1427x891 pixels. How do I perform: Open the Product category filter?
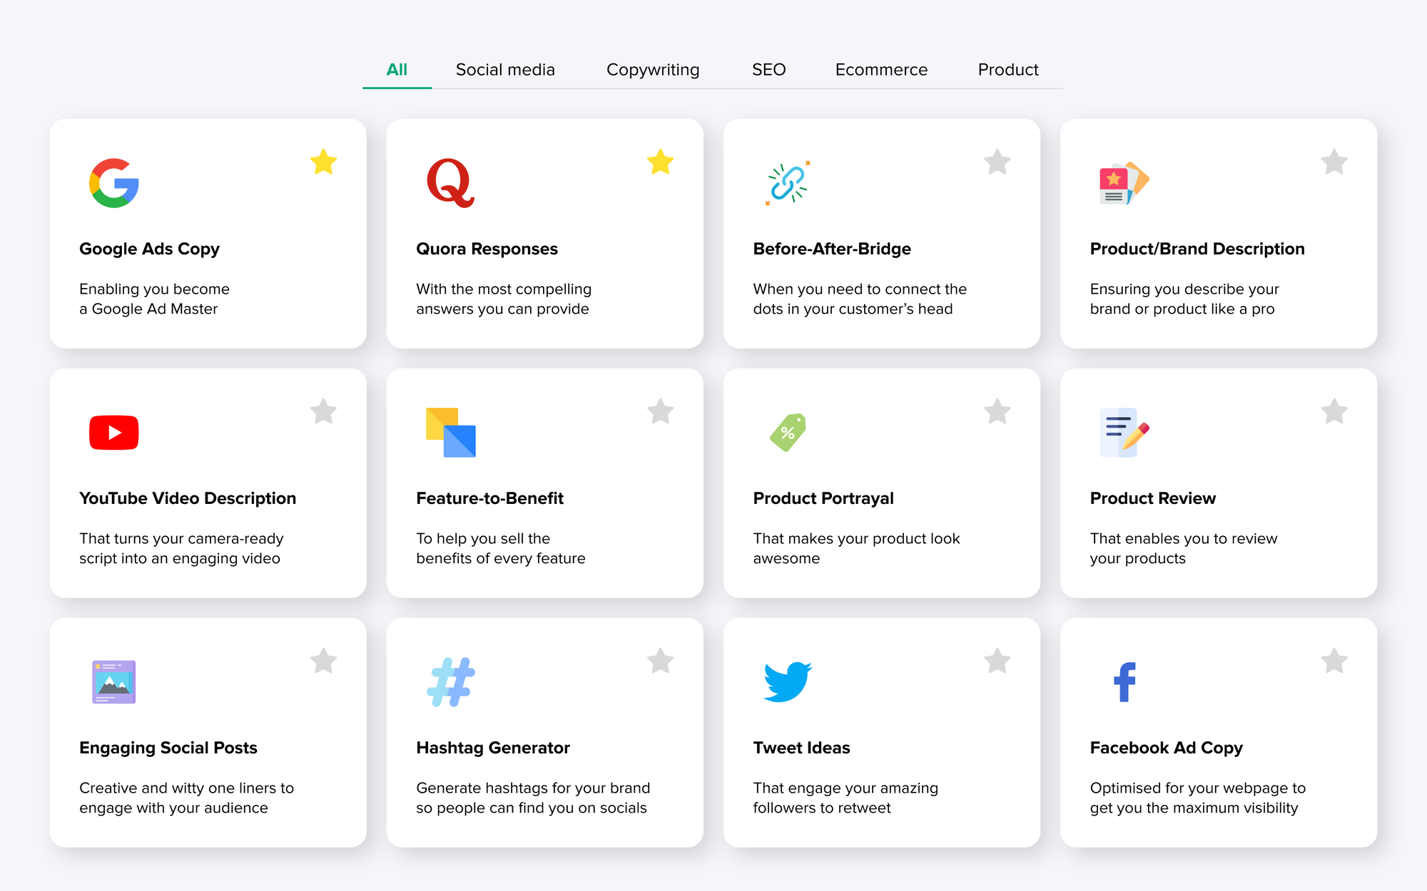click(1008, 70)
